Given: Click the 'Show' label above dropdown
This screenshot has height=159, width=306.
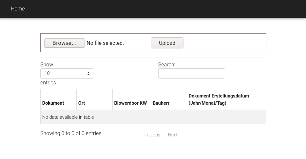Looking at the screenshot, I should (x=47, y=65).
